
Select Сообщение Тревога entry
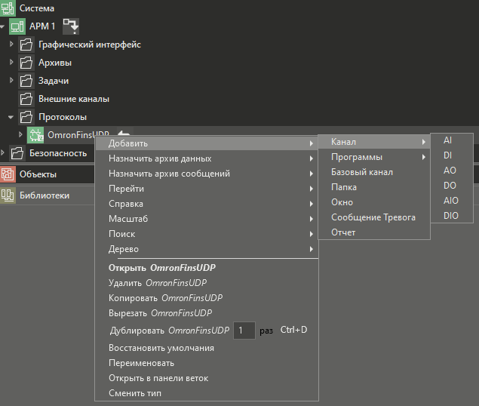(x=374, y=217)
